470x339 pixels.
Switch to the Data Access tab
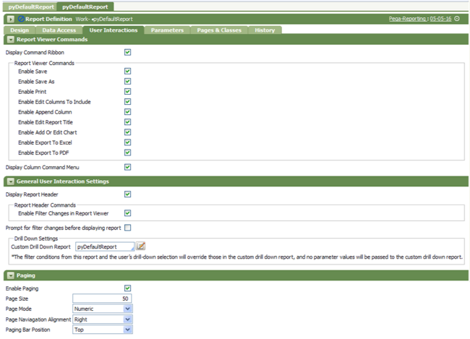58,30
